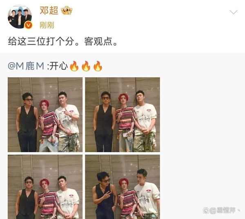Click the 开心 repost caption text
Screen dimensions: 245x219
coord(58,66)
